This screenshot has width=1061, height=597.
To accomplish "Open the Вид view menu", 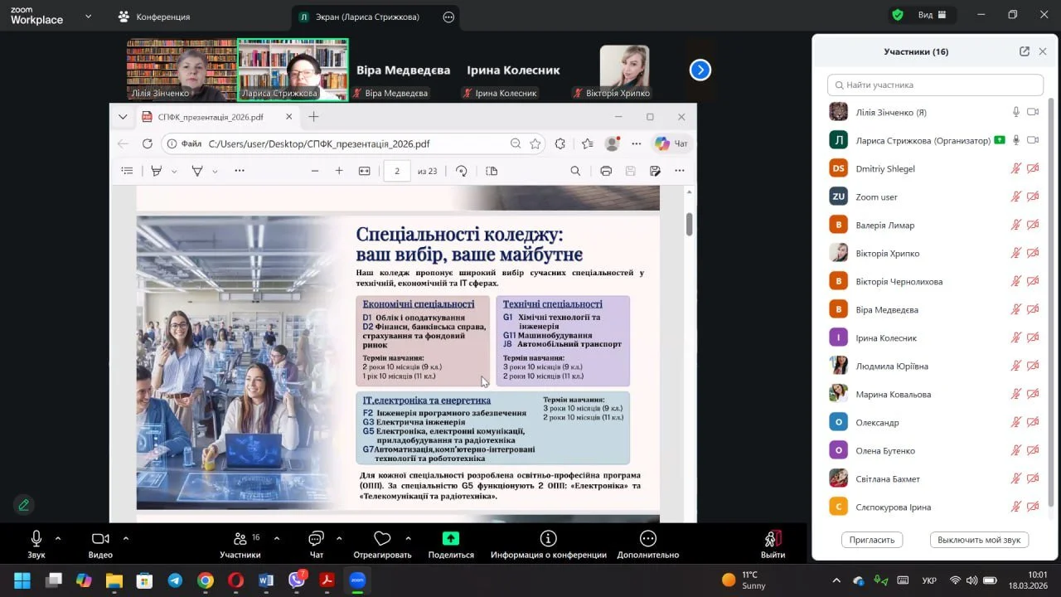I will coord(932,15).
